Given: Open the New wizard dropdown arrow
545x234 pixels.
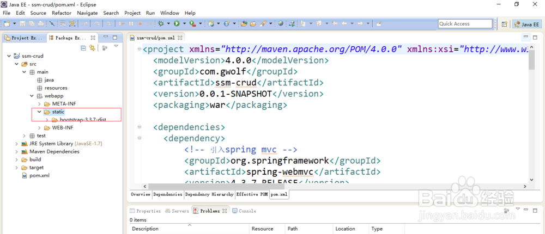Looking at the screenshot, I should (15, 23).
